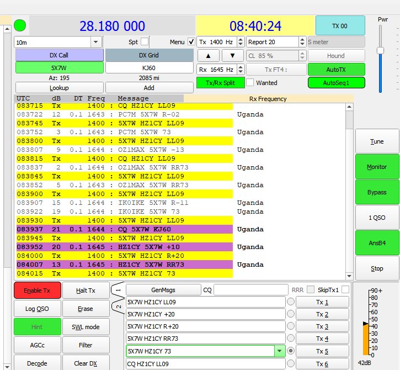Toggle the AutoSeq1 button

(x=337, y=83)
